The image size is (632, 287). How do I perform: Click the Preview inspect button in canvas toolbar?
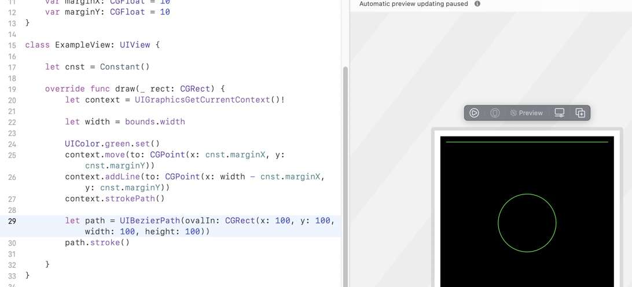[526, 113]
